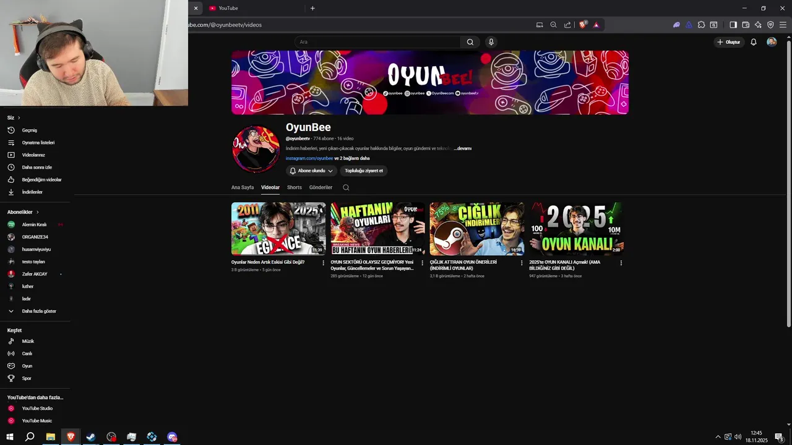
Task: Open a new browser tab with plus
Action: click(312, 8)
